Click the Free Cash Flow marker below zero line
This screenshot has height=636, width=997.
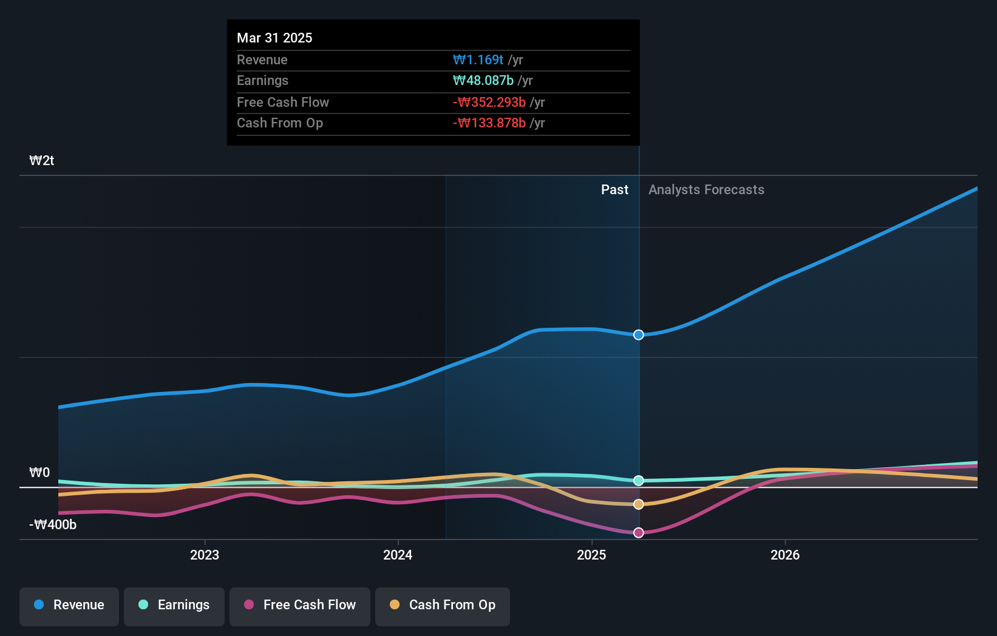click(x=638, y=533)
